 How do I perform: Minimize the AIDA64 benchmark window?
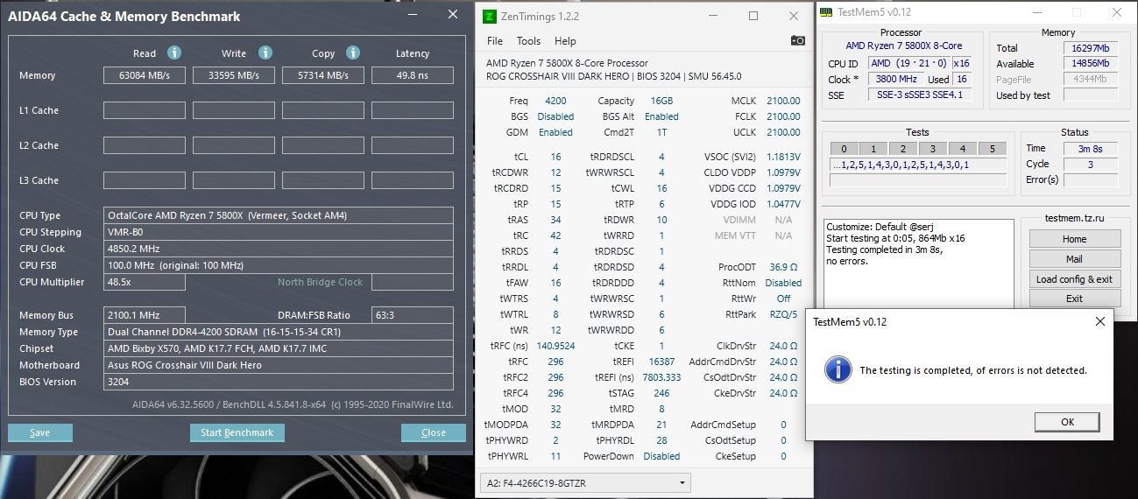(412, 15)
